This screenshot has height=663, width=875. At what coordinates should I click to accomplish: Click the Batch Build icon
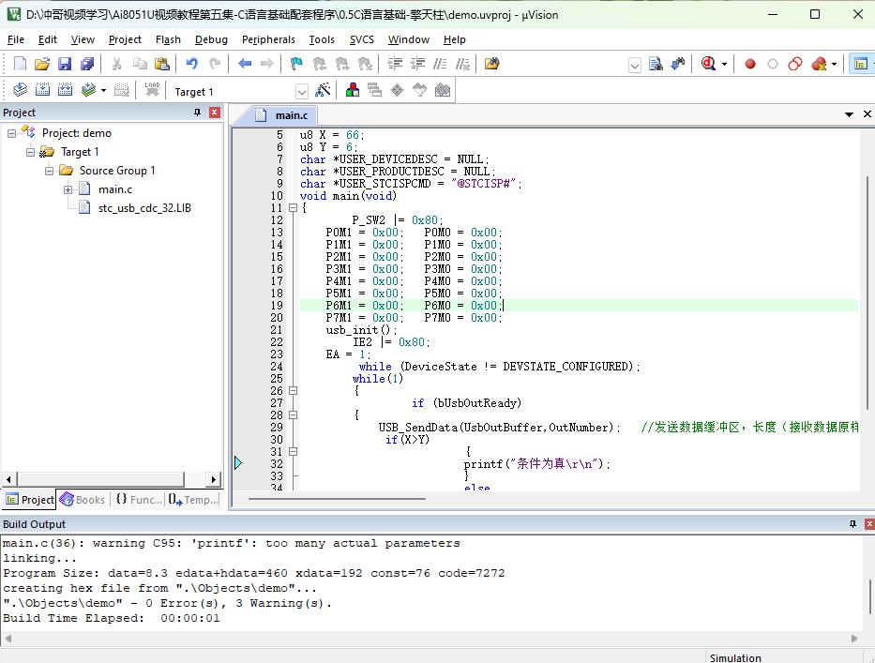tap(88, 90)
